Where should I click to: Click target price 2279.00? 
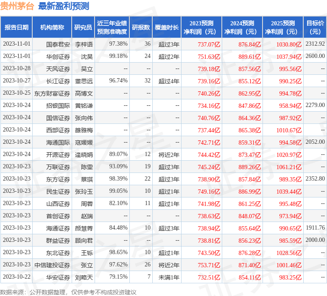coord(315,105)
